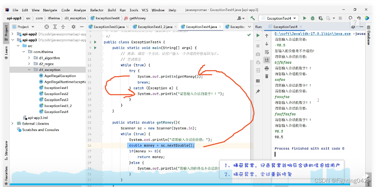Image resolution: width=376 pixels, height=187 pixels.
Task: Open the File menu
Action: tap(15, 10)
